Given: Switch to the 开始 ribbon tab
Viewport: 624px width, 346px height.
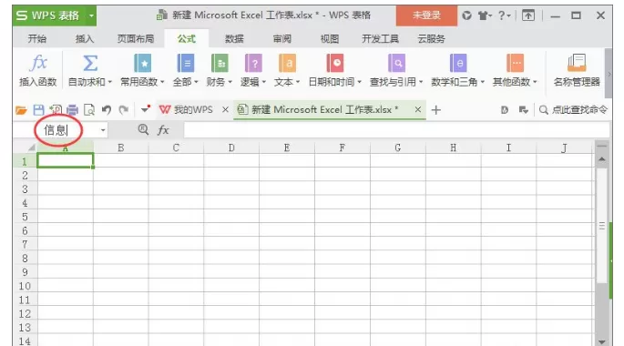Looking at the screenshot, I should [37, 38].
